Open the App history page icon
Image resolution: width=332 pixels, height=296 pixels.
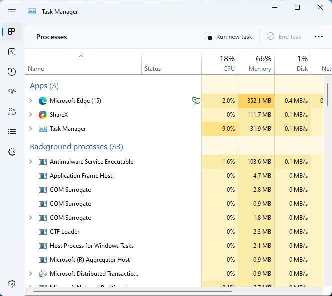[x=12, y=72]
